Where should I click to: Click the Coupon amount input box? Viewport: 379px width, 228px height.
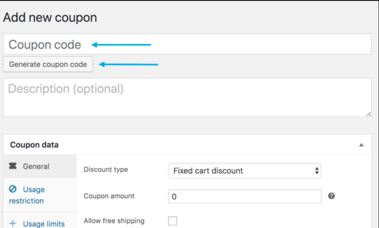point(245,197)
